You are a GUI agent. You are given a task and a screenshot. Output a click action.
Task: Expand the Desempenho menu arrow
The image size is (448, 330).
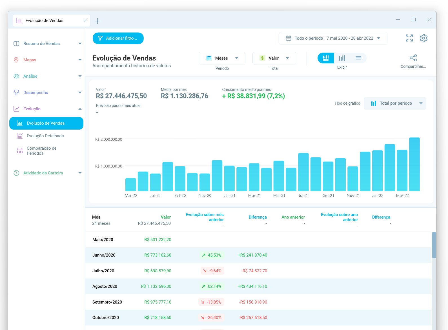pyautogui.click(x=80, y=93)
